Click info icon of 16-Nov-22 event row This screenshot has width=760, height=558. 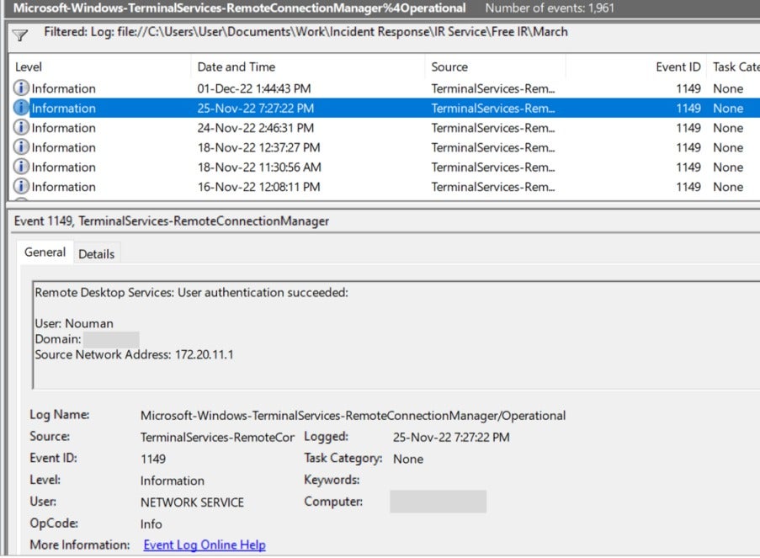pos(21,186)
